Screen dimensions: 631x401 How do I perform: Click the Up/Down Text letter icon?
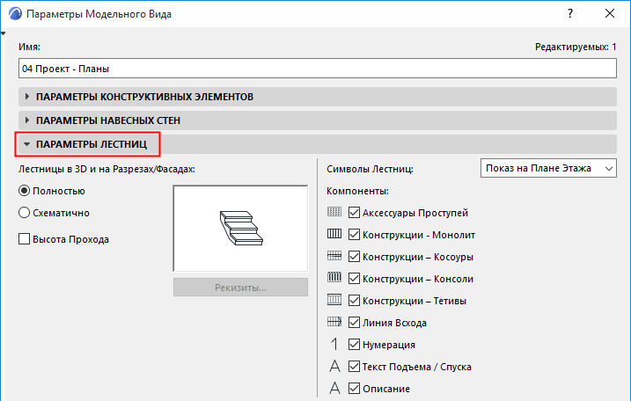334,367
